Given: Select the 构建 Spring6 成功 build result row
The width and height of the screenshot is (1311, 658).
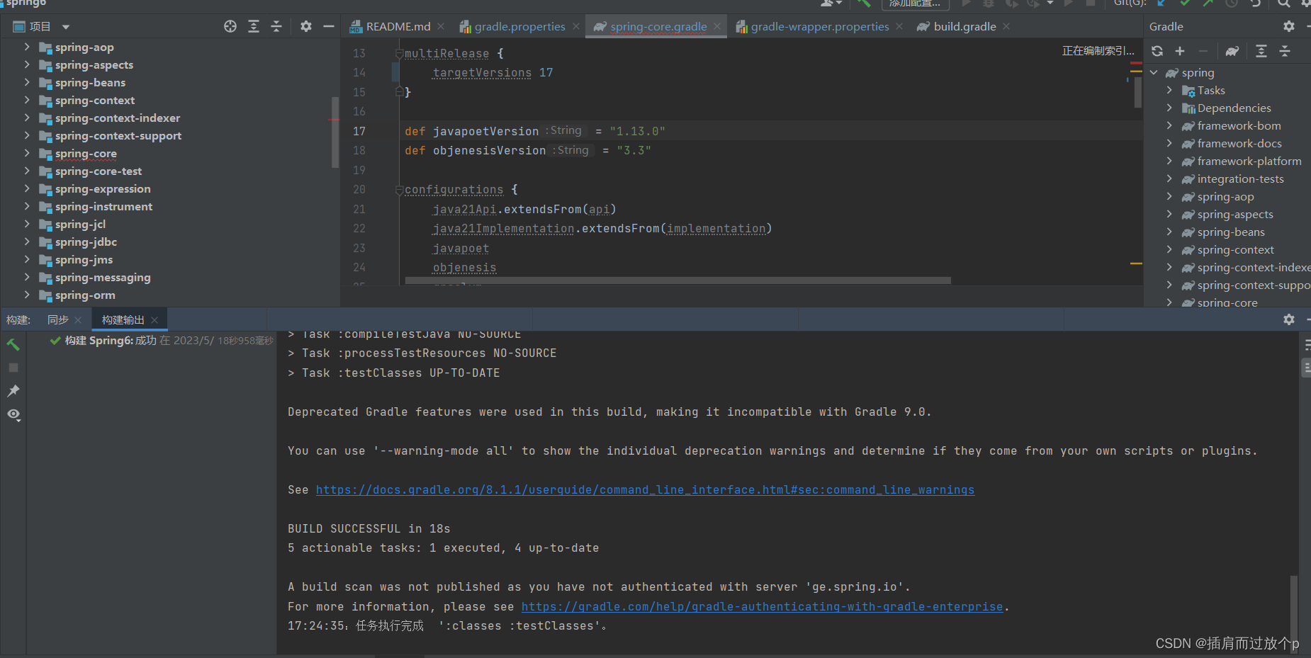Looking at the screenshot, I should click(162, 341).
